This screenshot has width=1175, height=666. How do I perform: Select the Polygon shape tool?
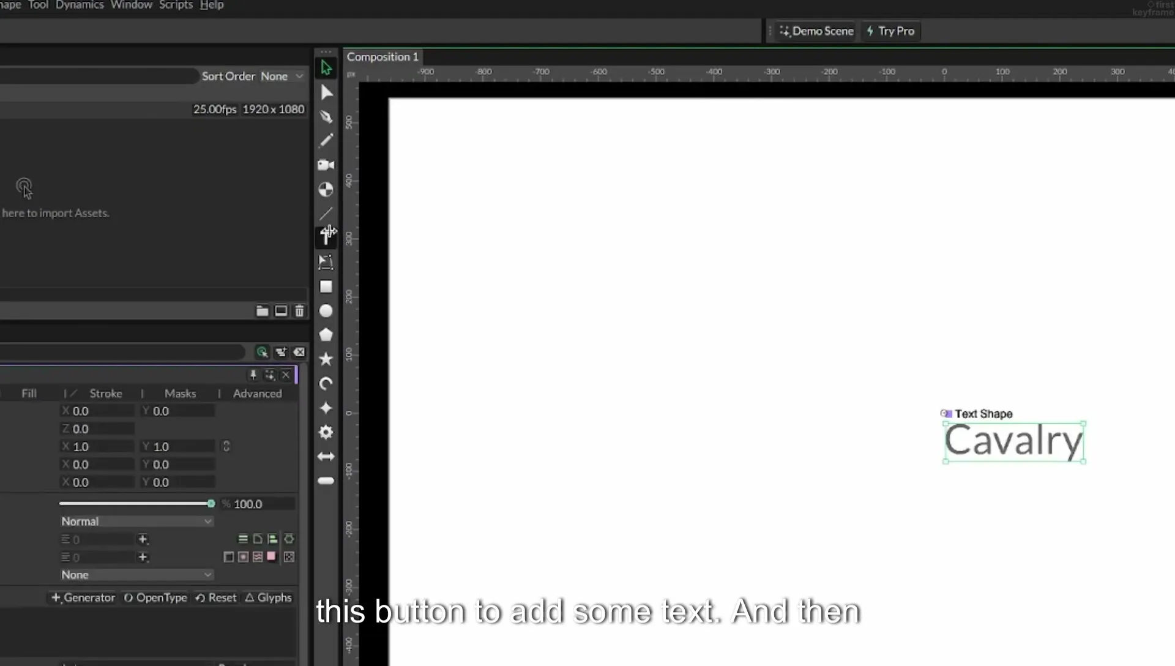click(x=326, y=335)
